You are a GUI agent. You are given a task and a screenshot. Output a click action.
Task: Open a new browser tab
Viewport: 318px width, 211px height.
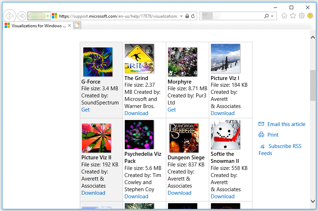pyautogui.click(x=77, y=25)
